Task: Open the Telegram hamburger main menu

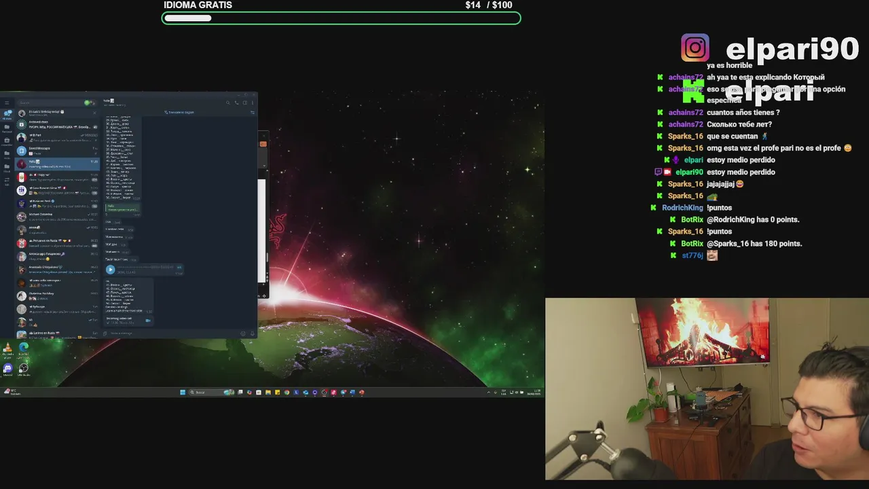Action: click(x=7, y=103)
